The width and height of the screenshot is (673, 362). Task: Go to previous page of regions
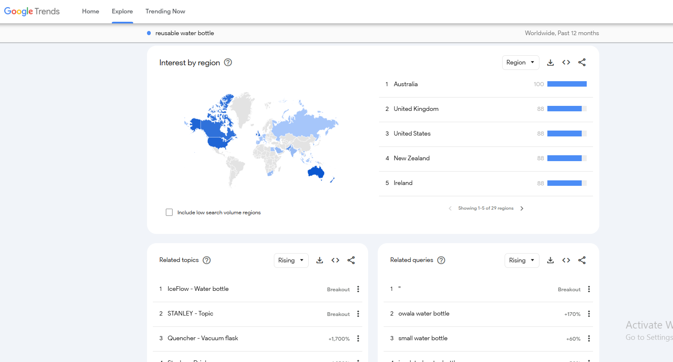click(450, 208)
